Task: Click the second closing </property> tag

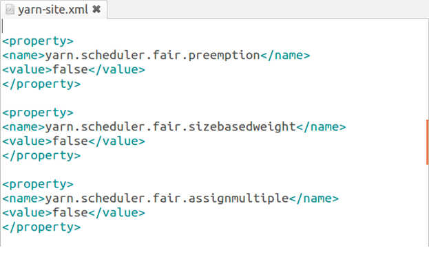Action: pyautogui.click(x=41, y=156)
